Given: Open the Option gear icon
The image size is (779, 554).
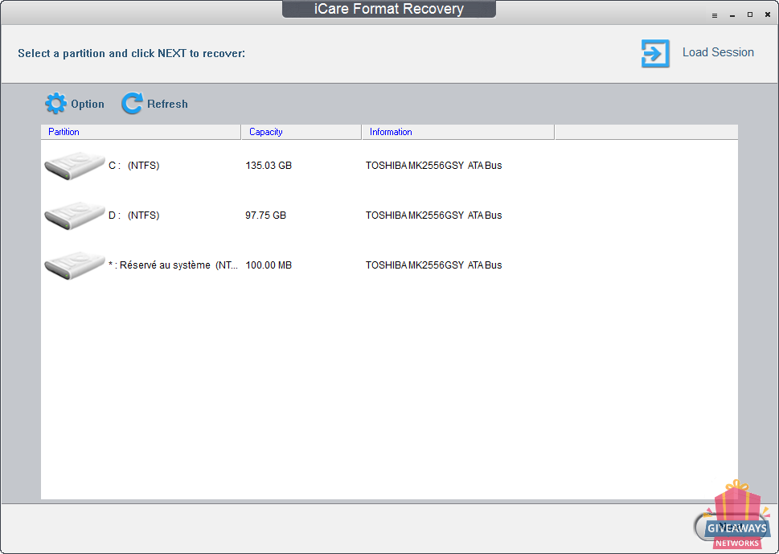Looking at the screenshot, I should pos(55,104).
